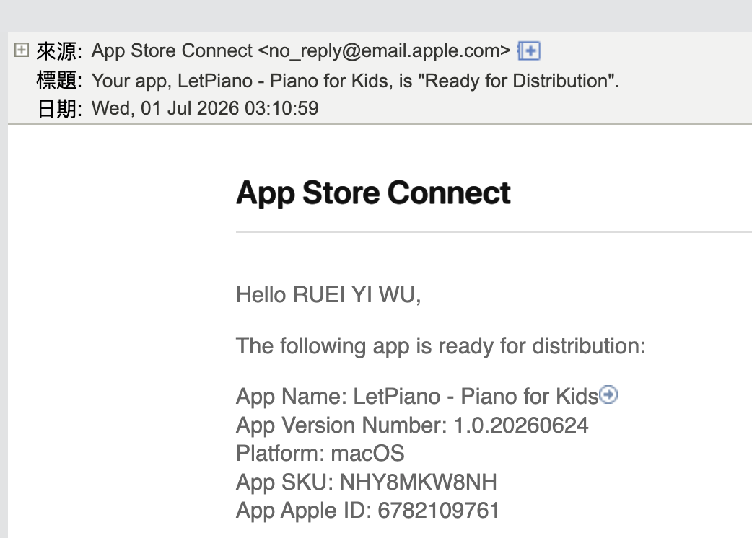Select App Apple ID 6782109761
Image resolution: width=752 pixels, height=538 pixels.
367,510
